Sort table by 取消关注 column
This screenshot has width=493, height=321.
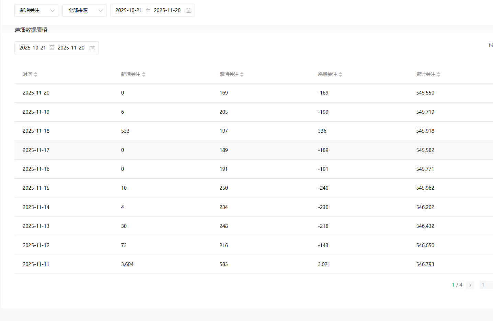coord(242,75)
